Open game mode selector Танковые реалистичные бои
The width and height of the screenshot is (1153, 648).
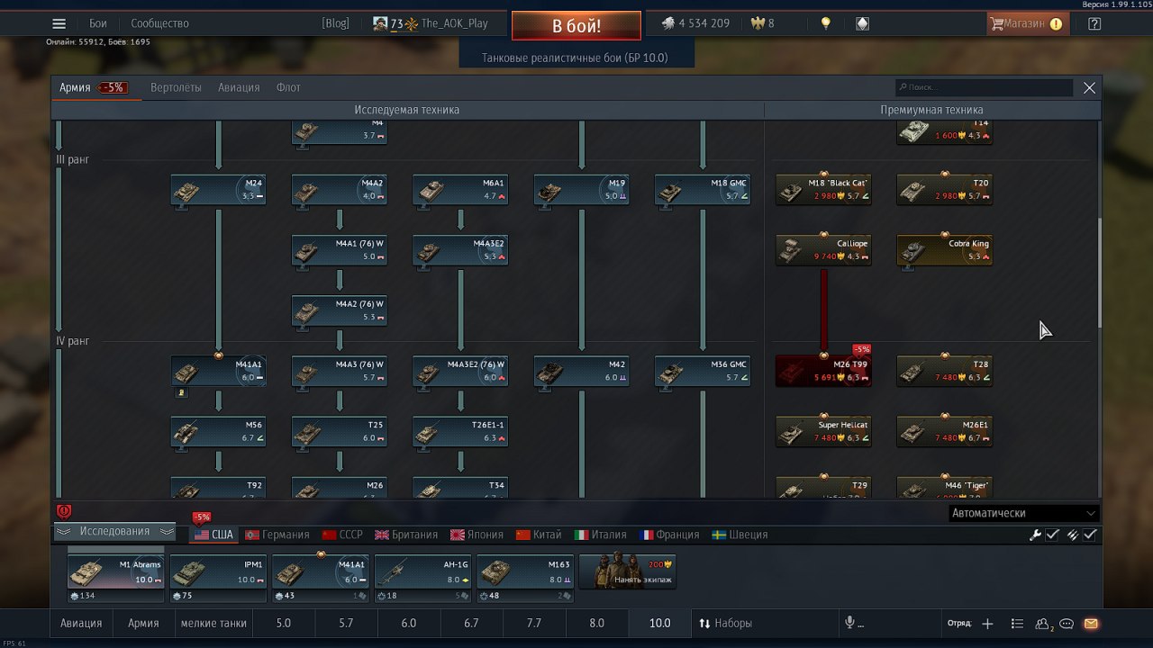tap(576, 58)
